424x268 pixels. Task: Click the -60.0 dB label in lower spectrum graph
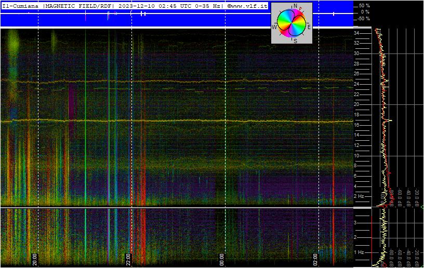click(x=400, y=258)
